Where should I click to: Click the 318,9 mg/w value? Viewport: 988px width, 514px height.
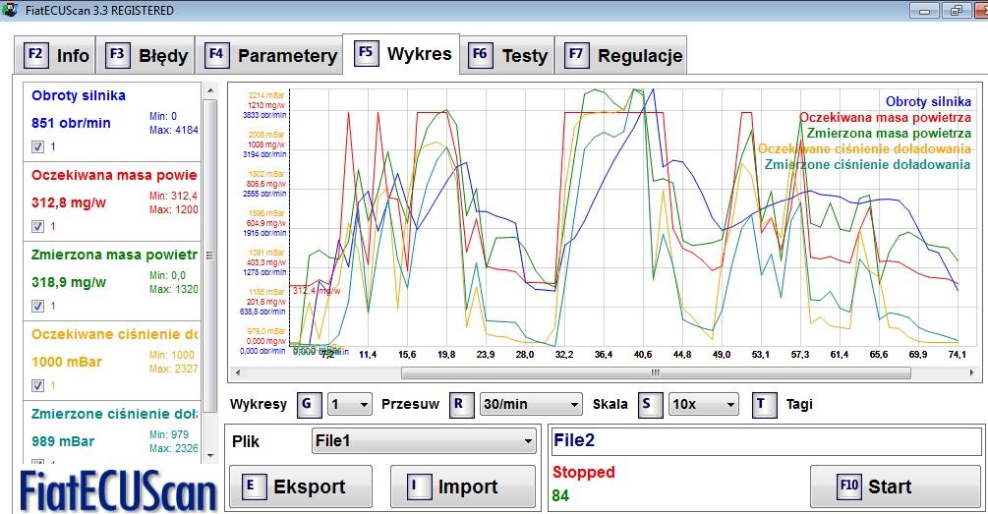point(69,282)
